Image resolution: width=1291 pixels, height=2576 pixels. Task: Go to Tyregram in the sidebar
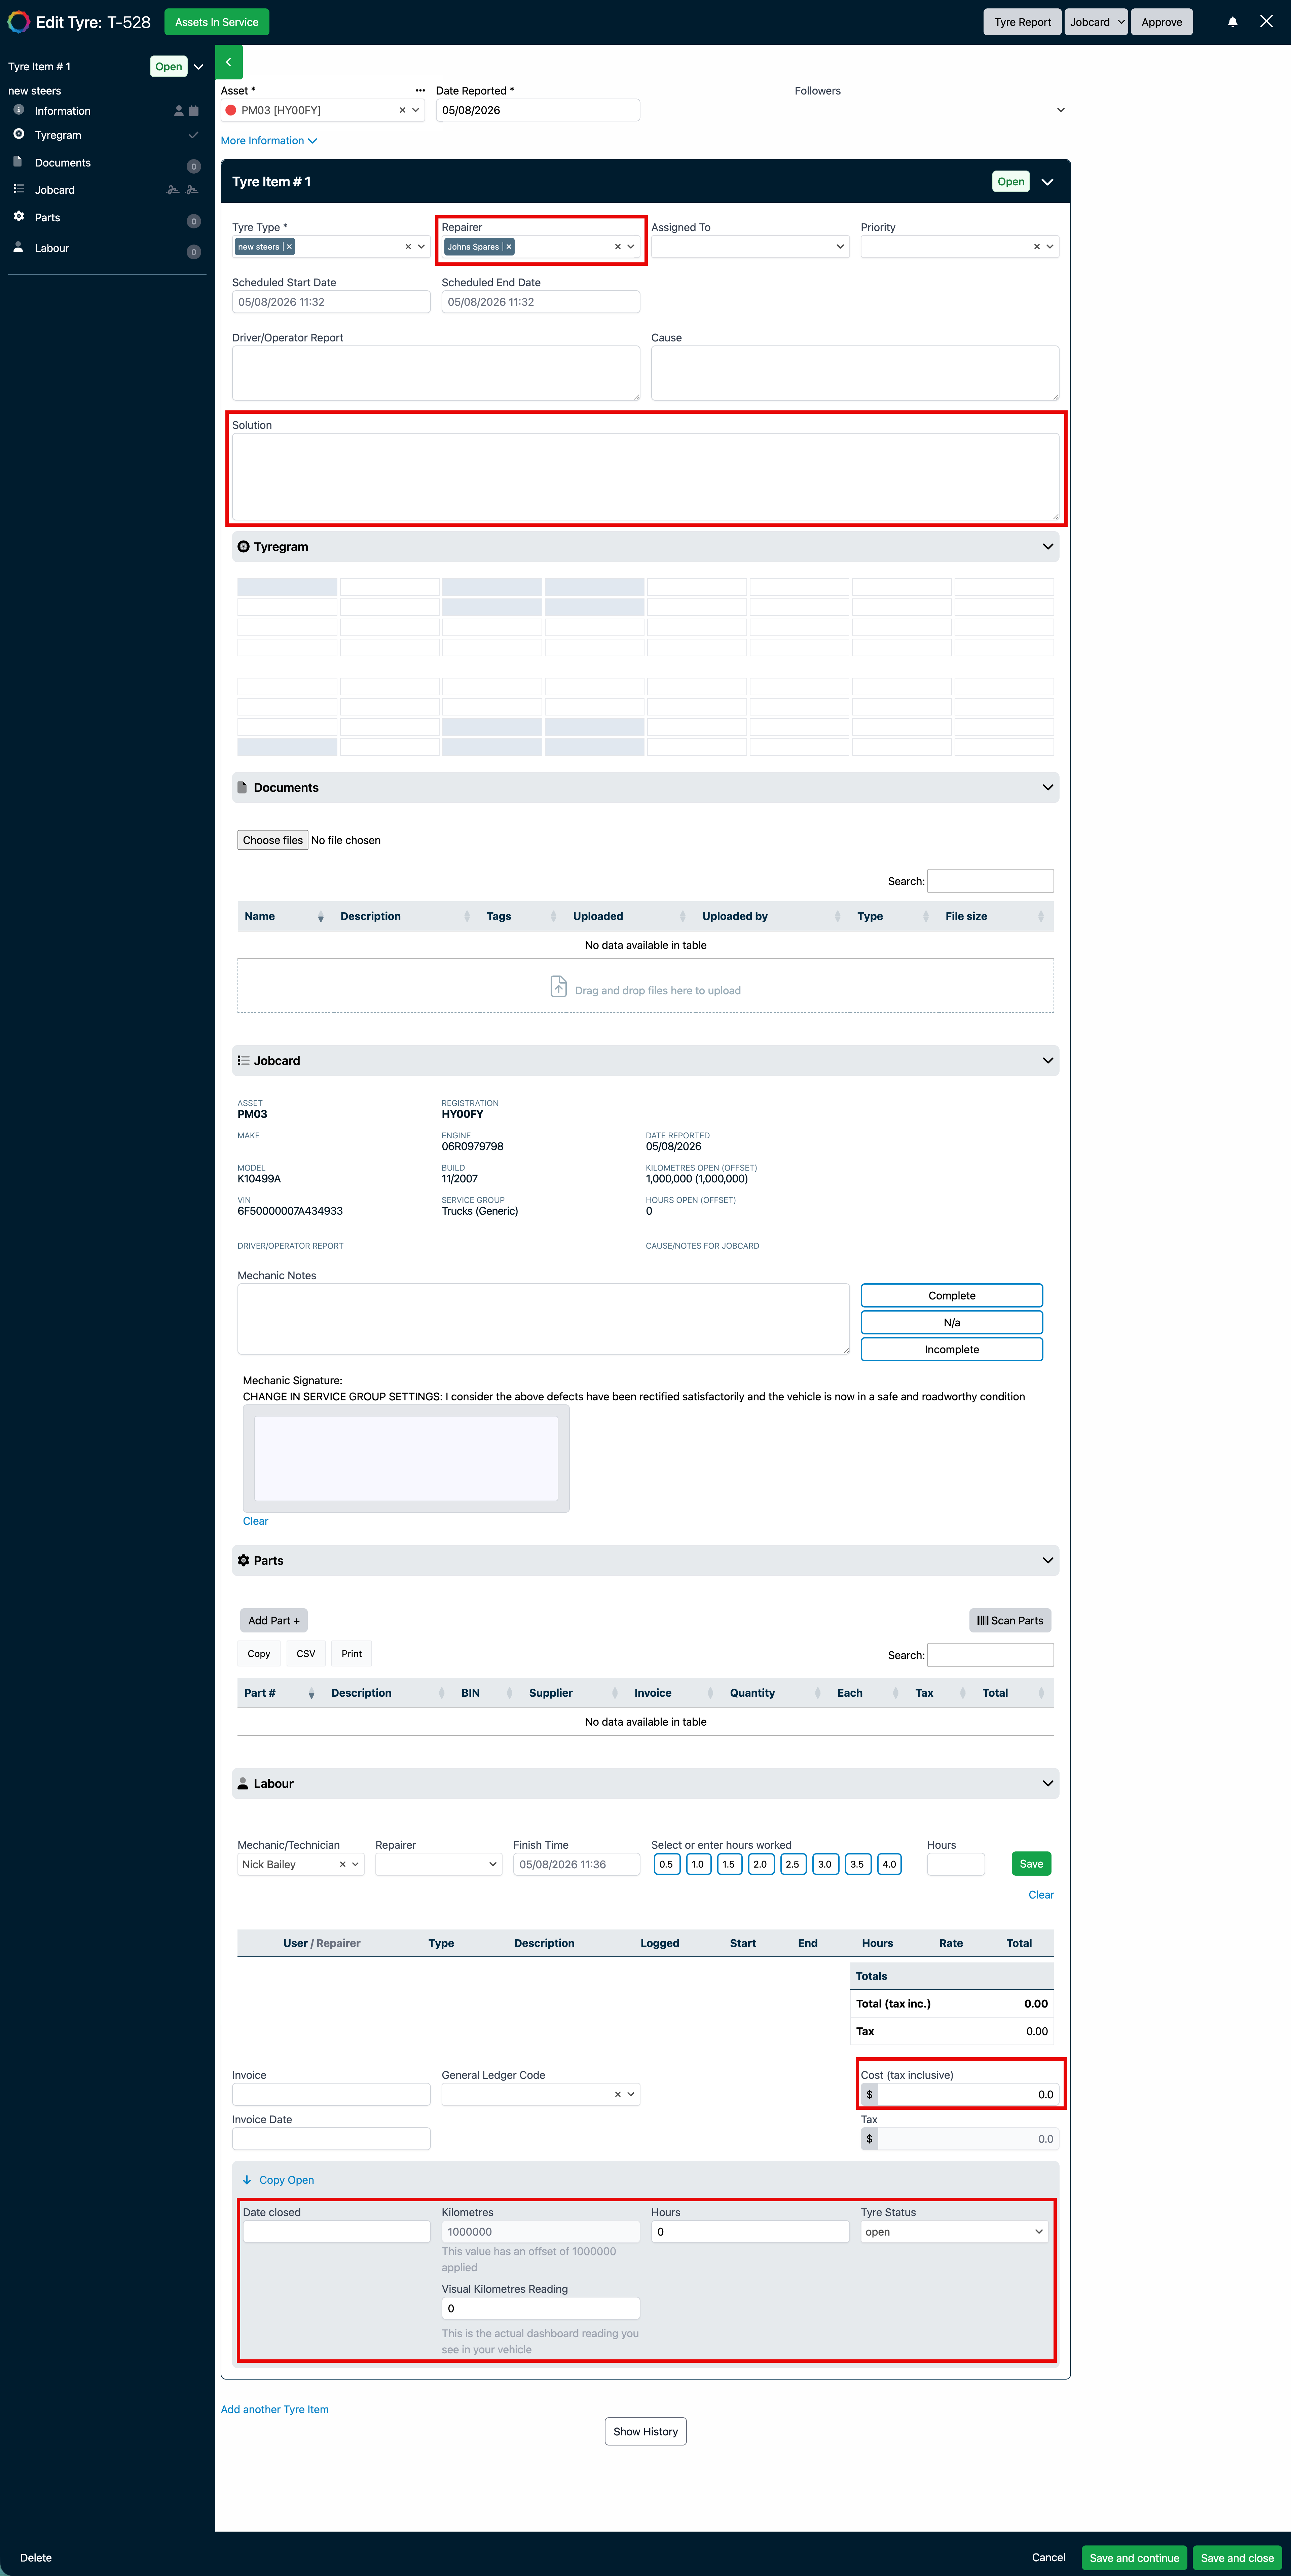[x=58, y=135]
